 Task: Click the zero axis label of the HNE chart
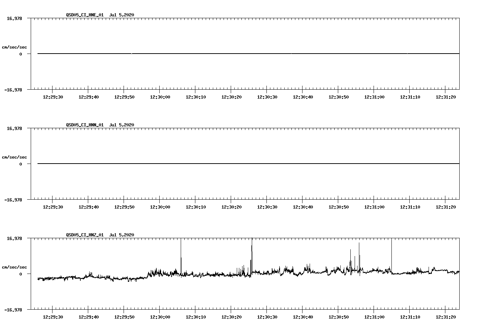click(21, 54)
